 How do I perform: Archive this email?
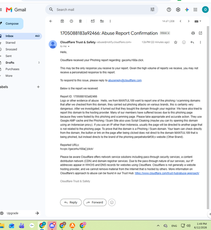(x=62, y=21)
